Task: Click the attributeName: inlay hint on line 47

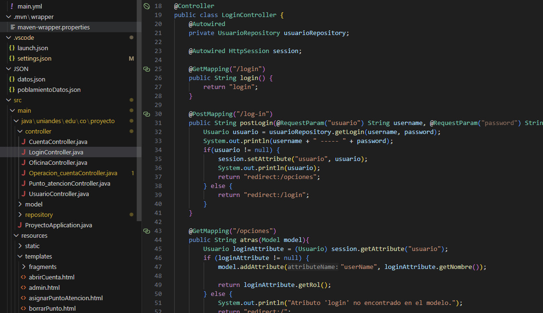Action: coord(313,267)
